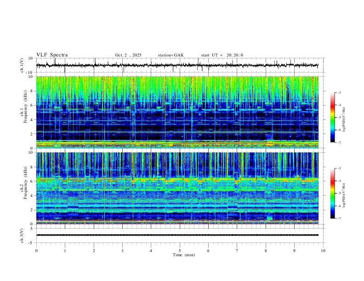This screenshot has width=364, height=281.
Task: Click the bottom time axis tick label '10'
Action: 323,251
